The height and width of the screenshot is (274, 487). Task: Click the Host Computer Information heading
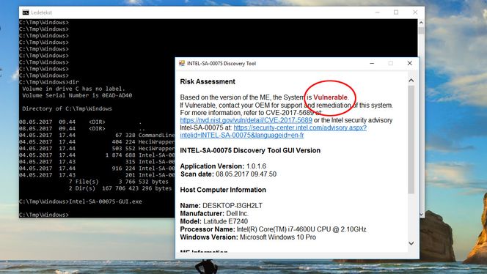tap(223, 190)
